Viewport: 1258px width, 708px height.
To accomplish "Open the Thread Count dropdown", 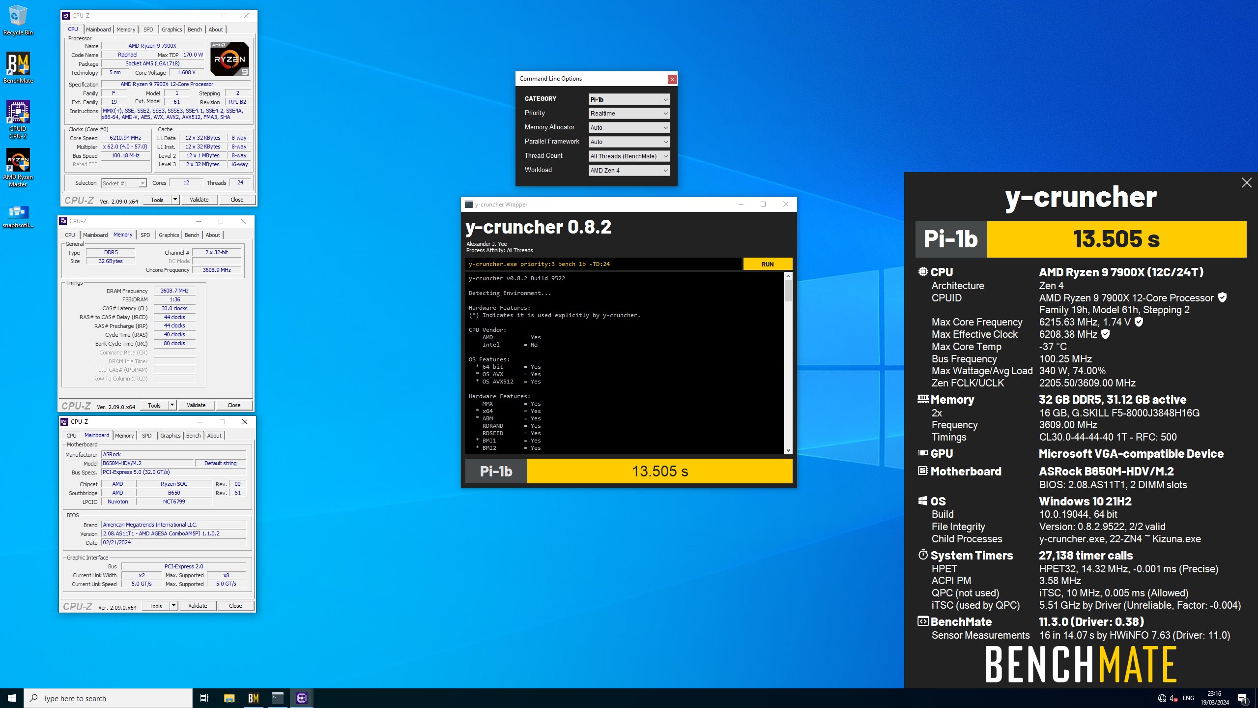I will coord(629,156).
